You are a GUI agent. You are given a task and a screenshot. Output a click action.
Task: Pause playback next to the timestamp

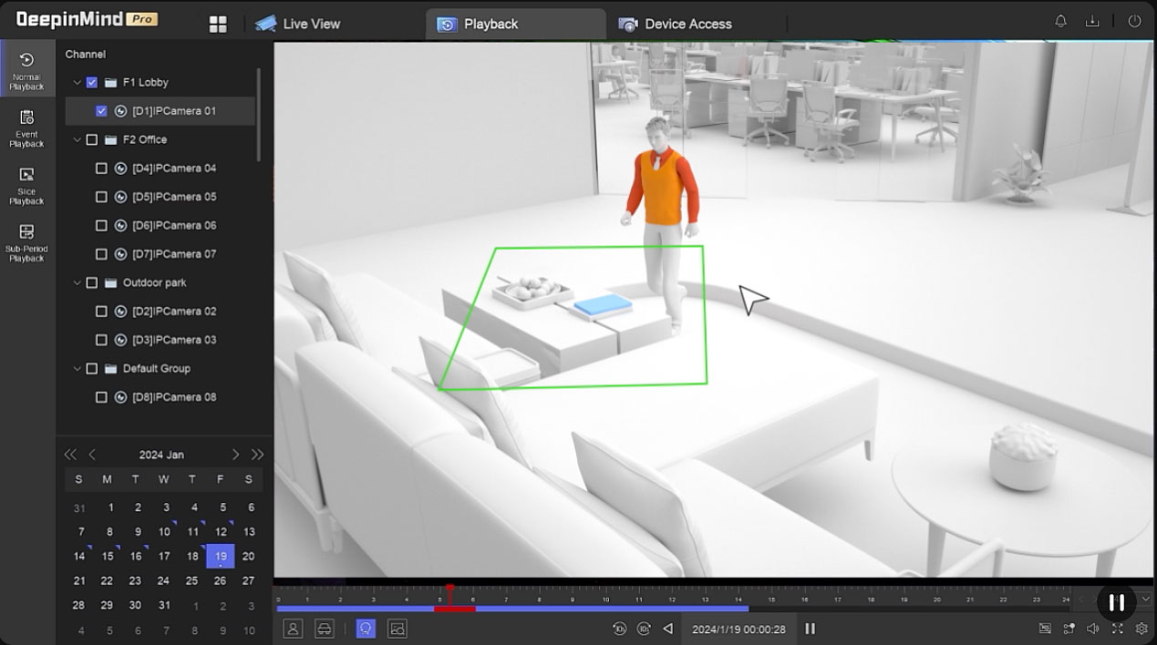click(810, 629)
